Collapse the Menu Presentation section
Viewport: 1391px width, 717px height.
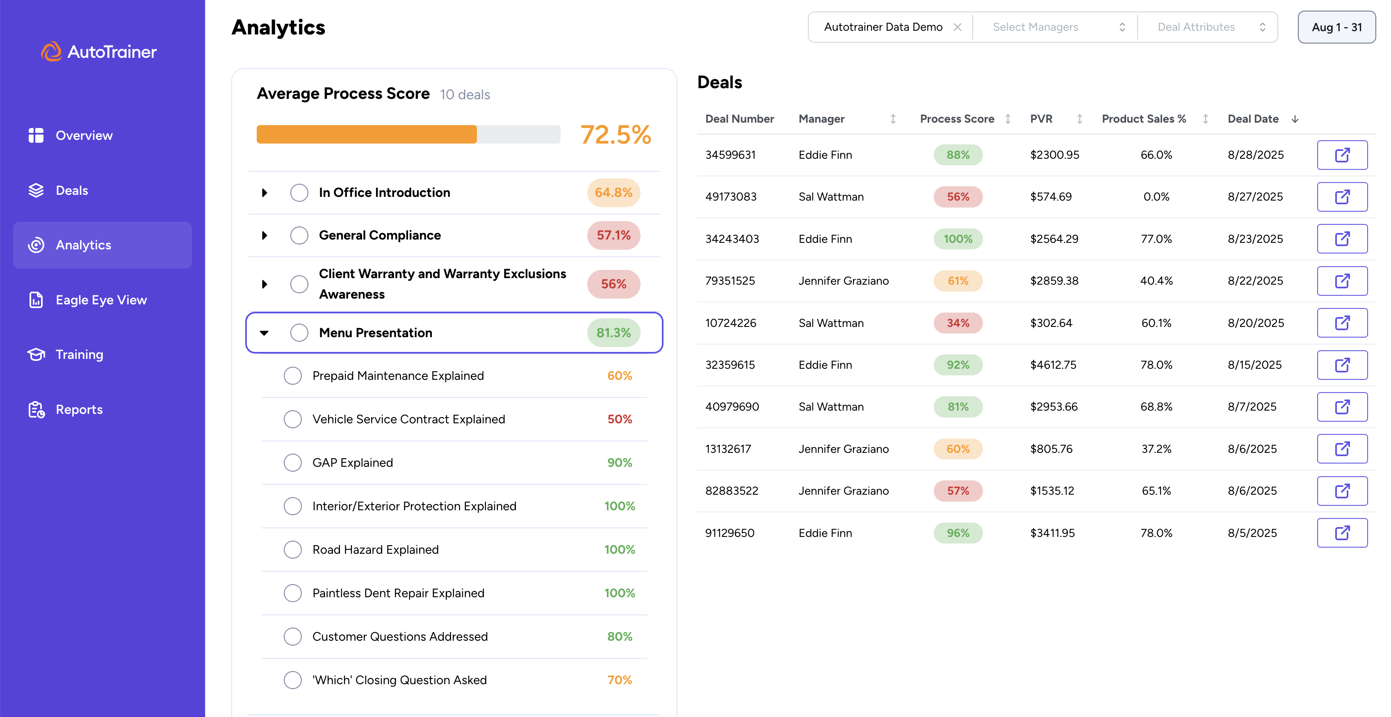(265, 333)
